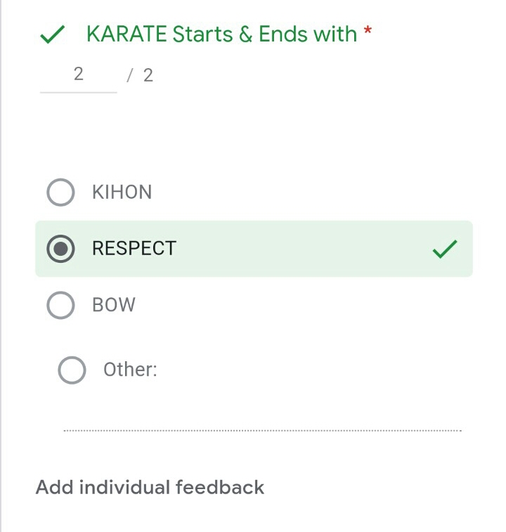The image size is (506, 532).
Task: Focus the score input showing 2
Action: pos(78,74)
